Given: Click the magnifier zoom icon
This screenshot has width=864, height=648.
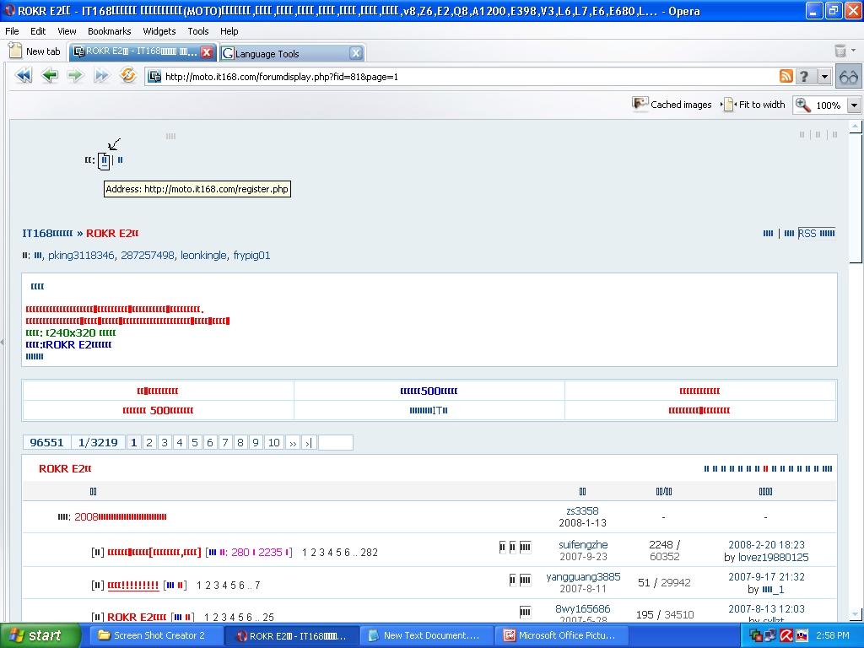Looking at the screenshot, I should tap(802, 105).
